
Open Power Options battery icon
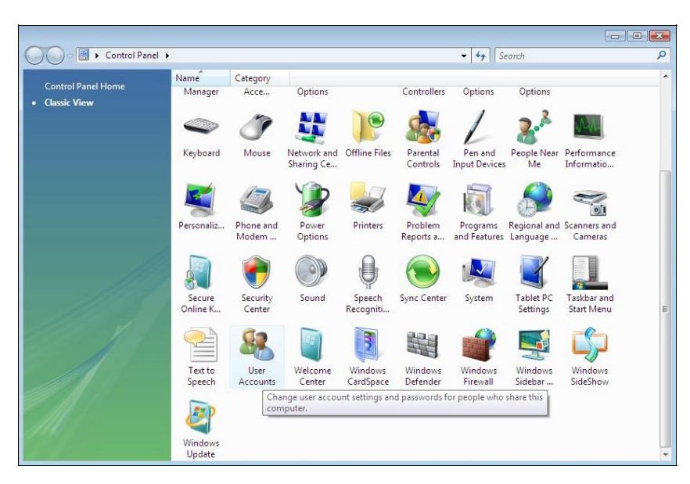[312, 213]
